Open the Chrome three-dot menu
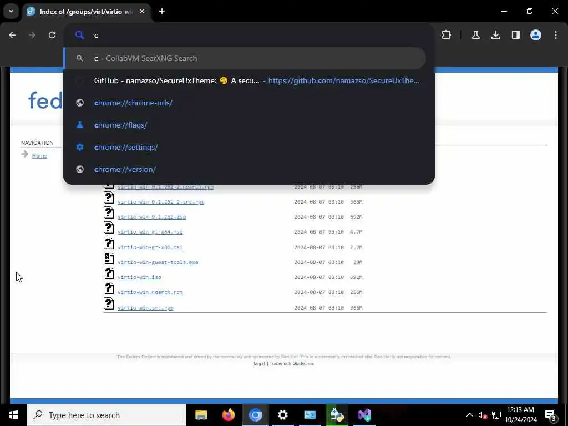This screenshot has width=568, height=426. [556, 35]
